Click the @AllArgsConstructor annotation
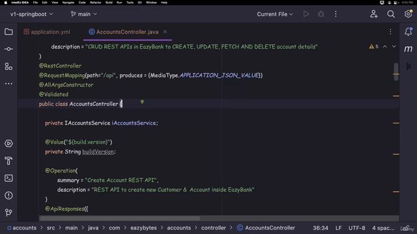This screenshot has width=417, height=234. click(66, 85)
